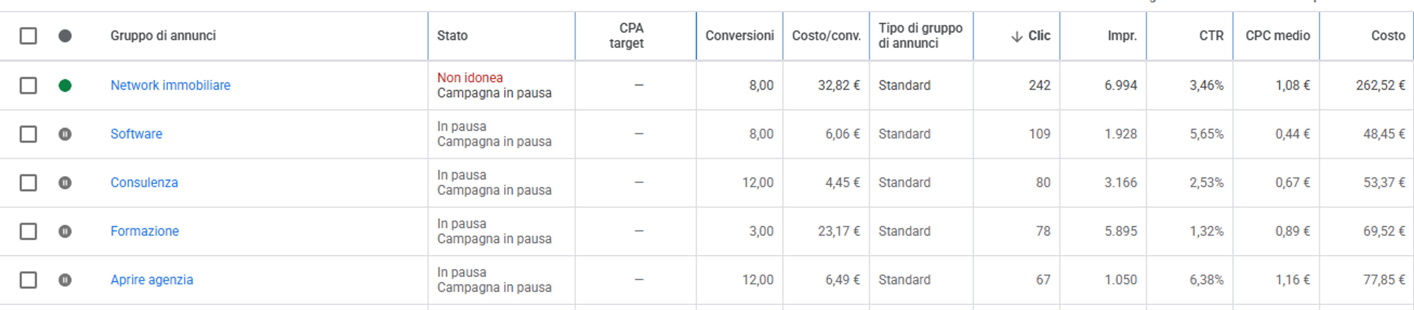This screenshot has height=310, width=1414.
Task: Open the Network immobiliare ad group
Action: [x=170, y=85]
